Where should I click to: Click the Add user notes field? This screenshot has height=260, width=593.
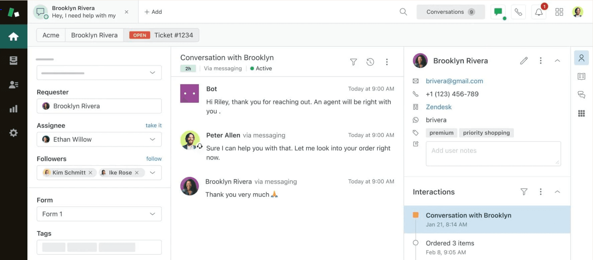tap(493, 153)
